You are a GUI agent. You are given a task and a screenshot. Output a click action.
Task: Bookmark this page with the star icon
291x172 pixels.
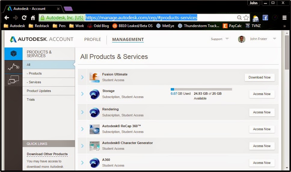click(246, 18)
